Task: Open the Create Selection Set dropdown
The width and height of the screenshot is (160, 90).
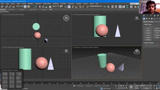Action: click(x=96, y=6)
